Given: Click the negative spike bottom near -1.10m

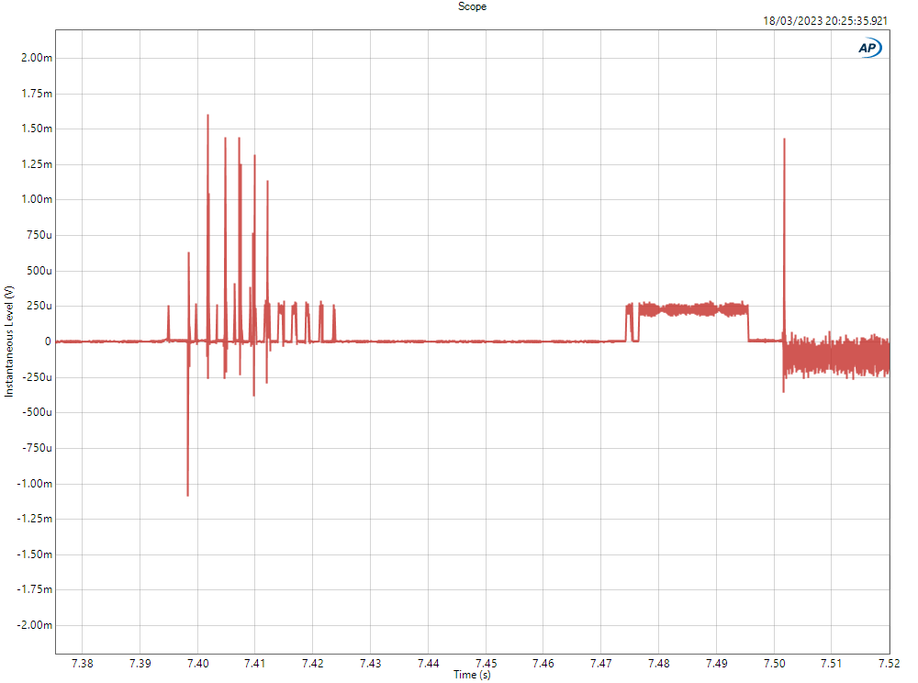Looking at the screenshot, I should (187, 495).
